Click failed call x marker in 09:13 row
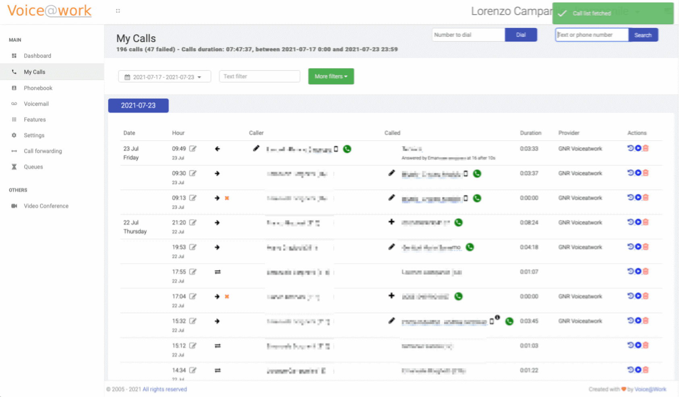 click(x=227, y=198)
